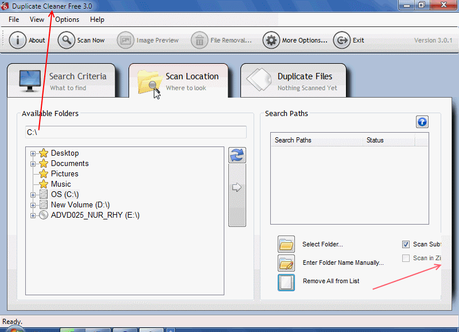
Task: Select the OS (C:\) entry
Action: click(x=65, y=194)
